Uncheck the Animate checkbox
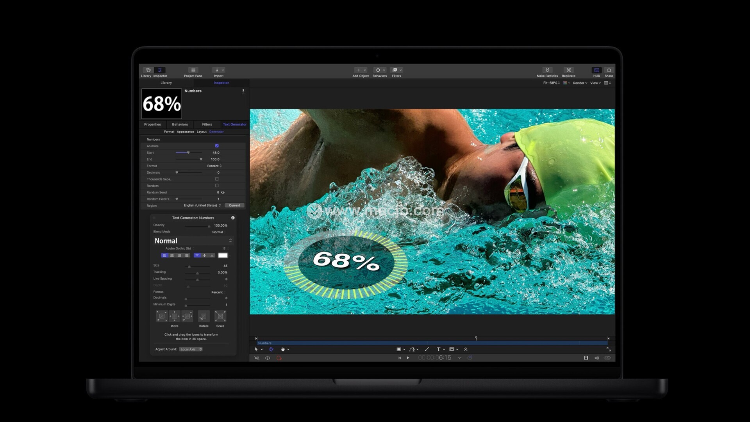 217,146
